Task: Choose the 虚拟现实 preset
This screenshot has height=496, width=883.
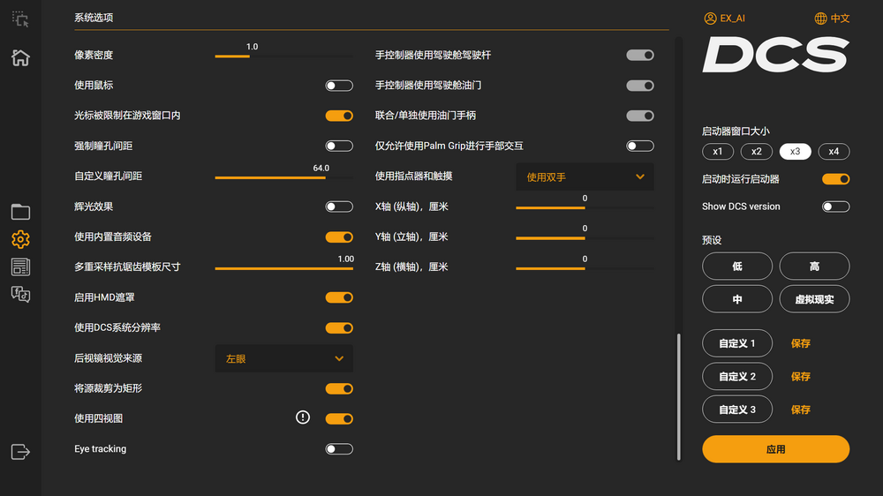Action: 814,299
